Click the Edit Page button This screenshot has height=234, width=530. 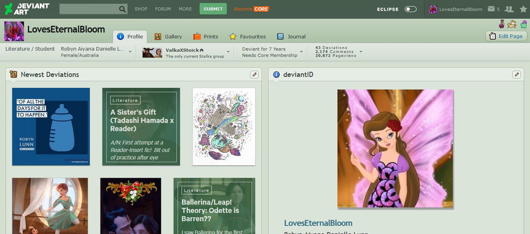tap(506, 36)
